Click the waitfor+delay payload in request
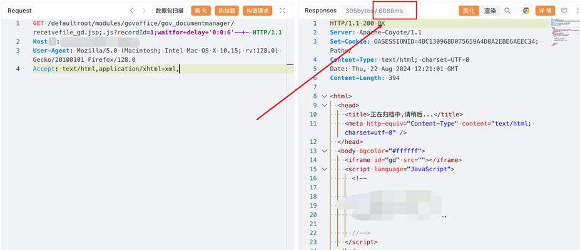Image resolution: width=580 pixels, height=250 pixels. coord(200,32)
